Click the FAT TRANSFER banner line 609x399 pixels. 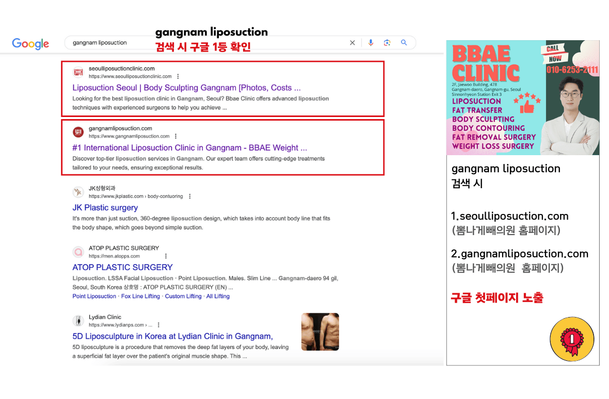(477, 110)
